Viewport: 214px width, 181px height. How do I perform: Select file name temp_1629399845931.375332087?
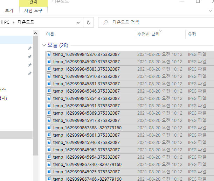click(87, 106)
